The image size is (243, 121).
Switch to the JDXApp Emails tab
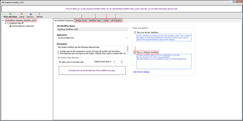(81, 20)
